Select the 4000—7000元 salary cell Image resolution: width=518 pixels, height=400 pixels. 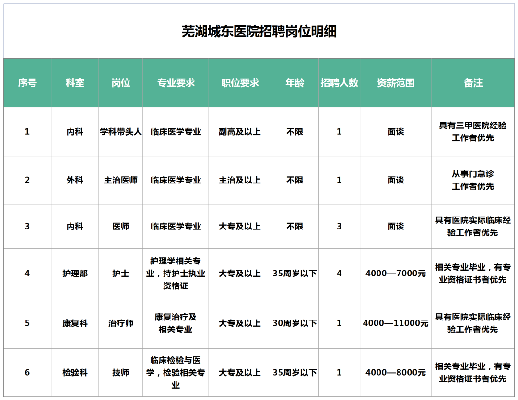click(396, 274)
